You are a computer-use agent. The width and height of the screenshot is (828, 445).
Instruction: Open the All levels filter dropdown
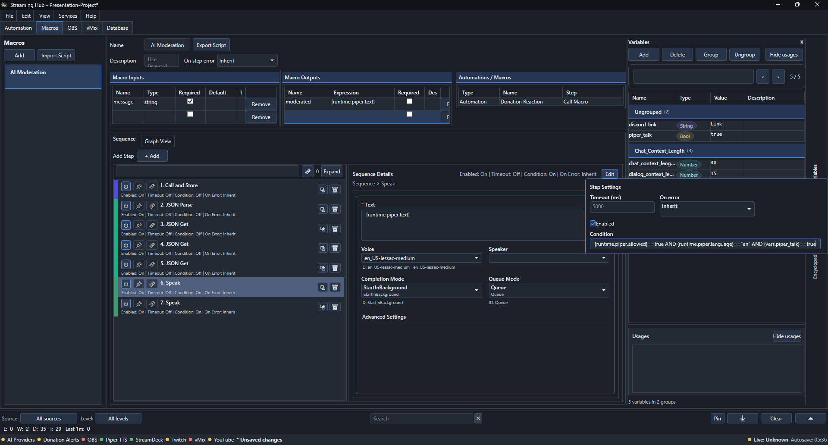[x=118, y=418]
